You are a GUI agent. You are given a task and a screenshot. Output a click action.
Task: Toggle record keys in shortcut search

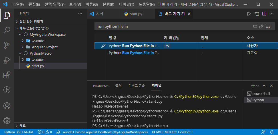[x=255, y=26]
